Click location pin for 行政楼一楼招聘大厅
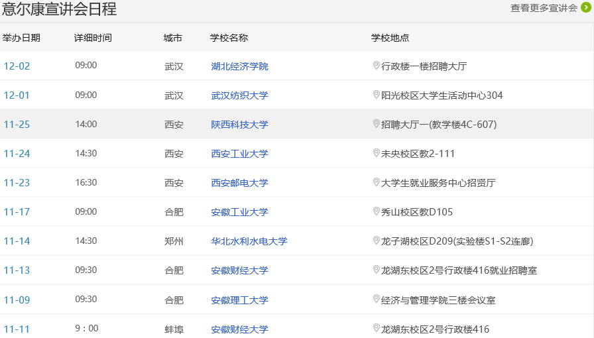Image resolution: width=594 pixels, height=338 pixels. 376,66
